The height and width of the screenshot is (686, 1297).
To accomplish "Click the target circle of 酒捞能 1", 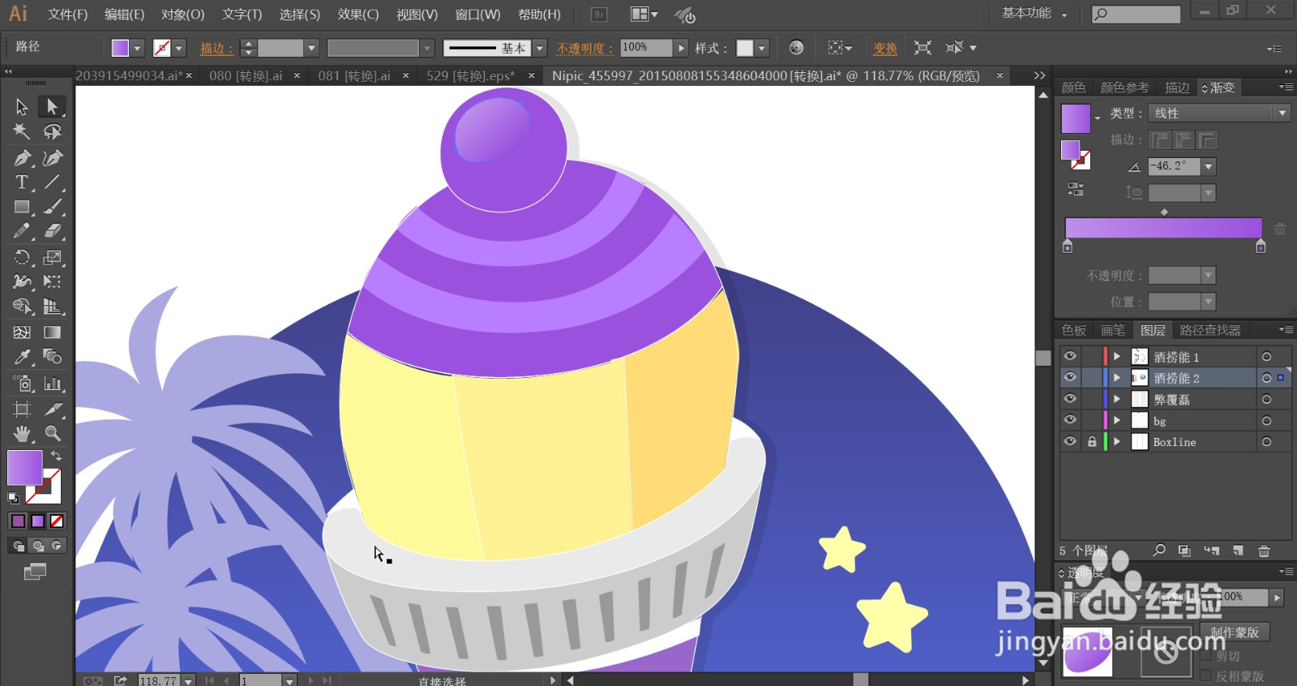I will [x=1266, y=357].
